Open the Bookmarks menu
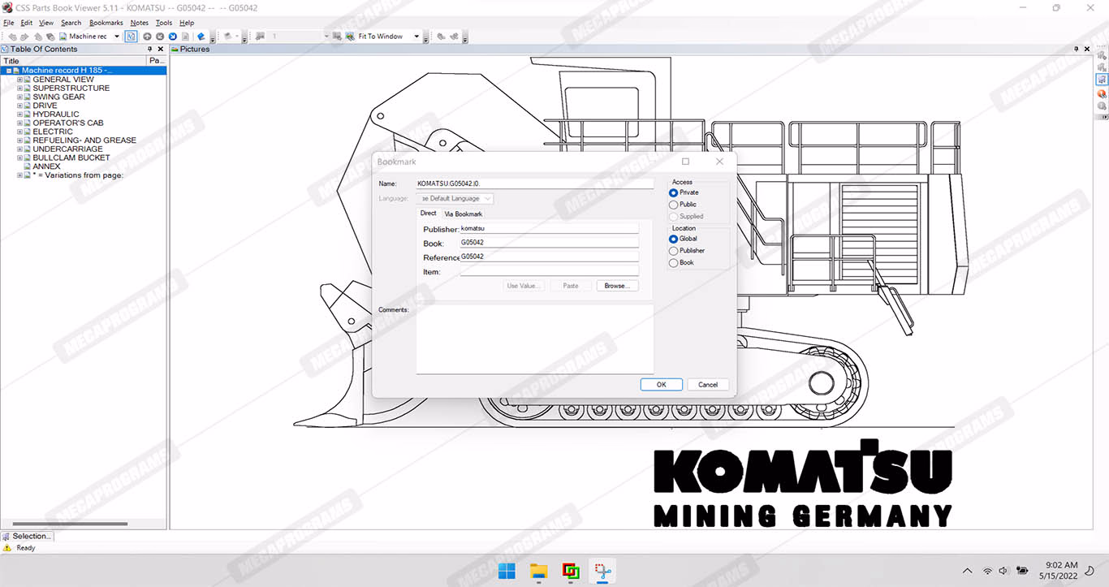This screenshot has width=1109, height=587. coord(106,23)
